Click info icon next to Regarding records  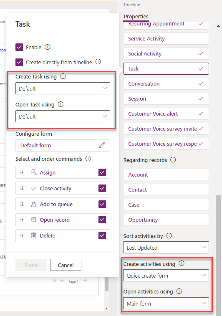(173, 160)
